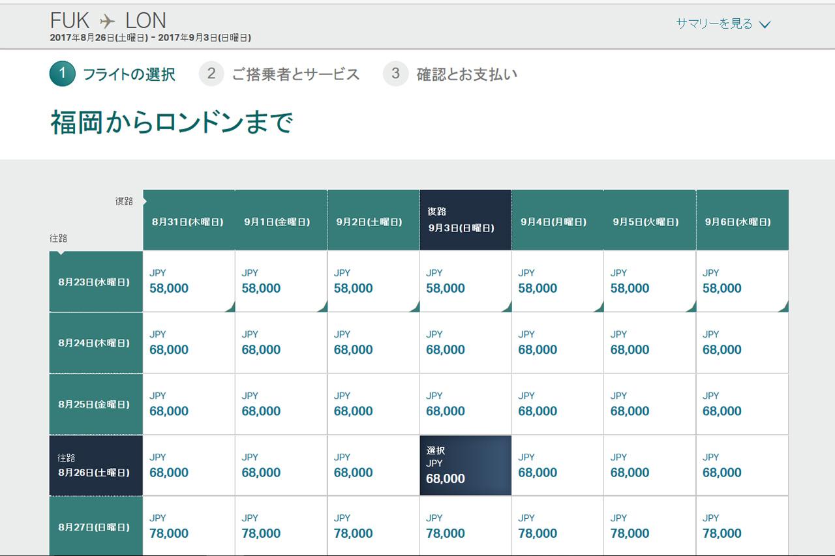Choose 78,000 fare for 8月27日 and 9月3日

465,526
